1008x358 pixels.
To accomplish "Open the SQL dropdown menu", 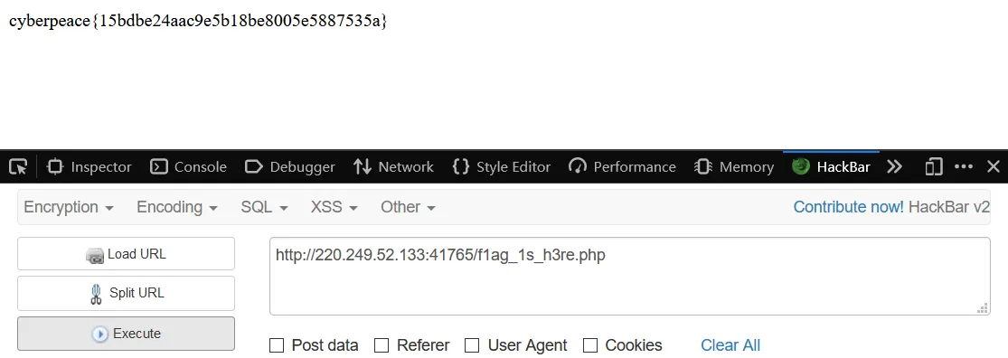I will pos(264,207).
